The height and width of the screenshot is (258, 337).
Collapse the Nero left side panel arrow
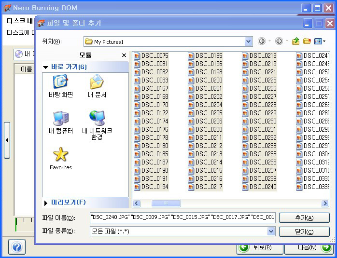(7, 140)
